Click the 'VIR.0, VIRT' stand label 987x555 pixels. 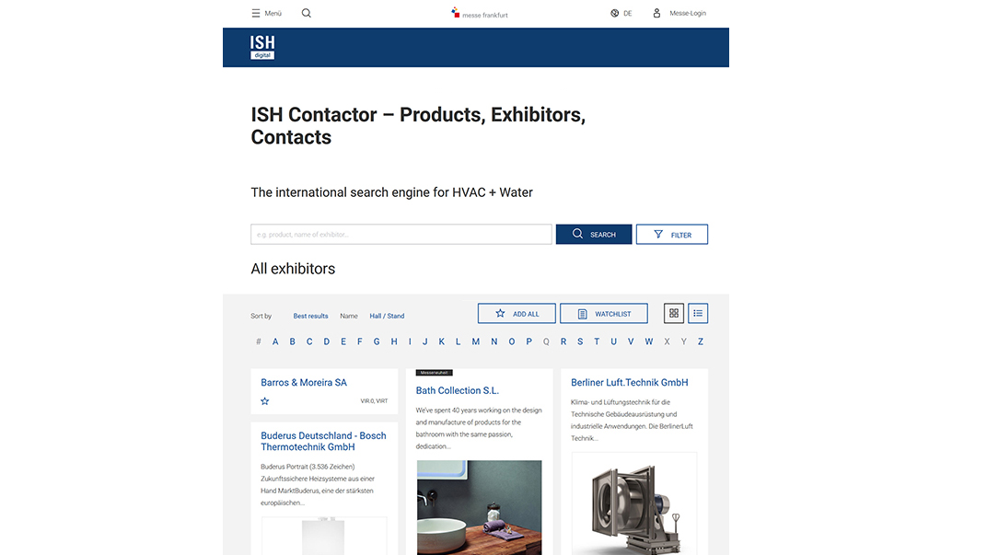(x=374, y=401)
